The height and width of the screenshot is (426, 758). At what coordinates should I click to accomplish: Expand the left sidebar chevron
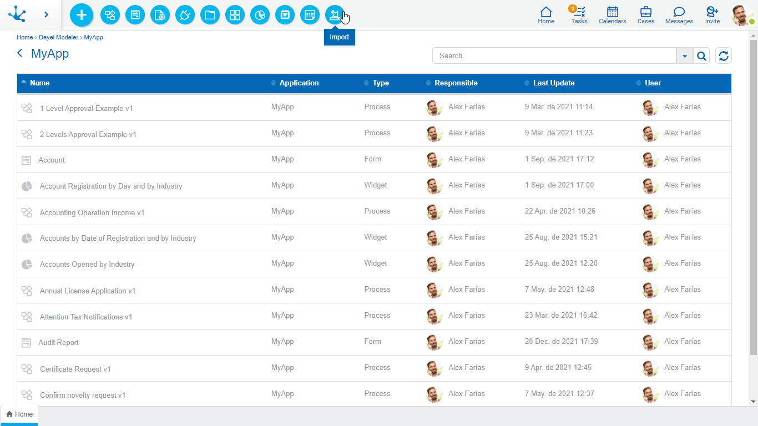(x=46, y=15)
